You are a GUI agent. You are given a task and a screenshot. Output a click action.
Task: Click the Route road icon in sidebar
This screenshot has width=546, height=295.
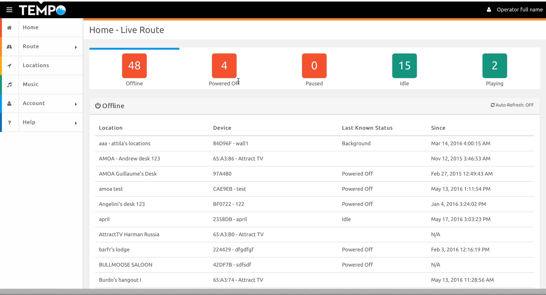tap(9, 47)
